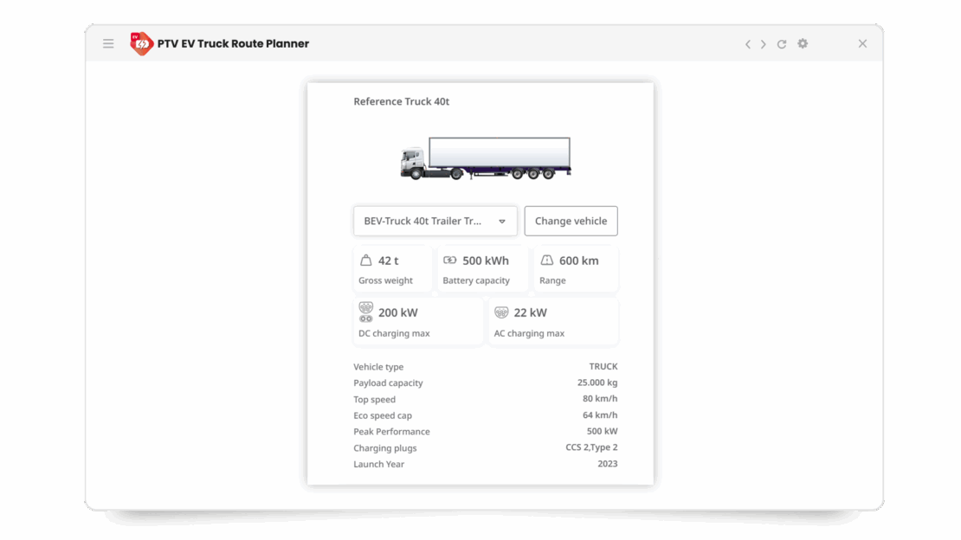
Task: Open settings via the gear icon
Action: pyautogui.click(x=803, y=43)
